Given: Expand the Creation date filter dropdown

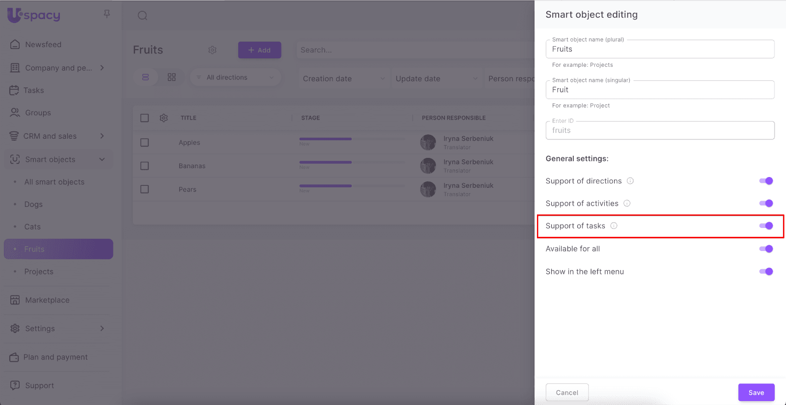Looking at the screenshot, I should (x=343, y=79).
